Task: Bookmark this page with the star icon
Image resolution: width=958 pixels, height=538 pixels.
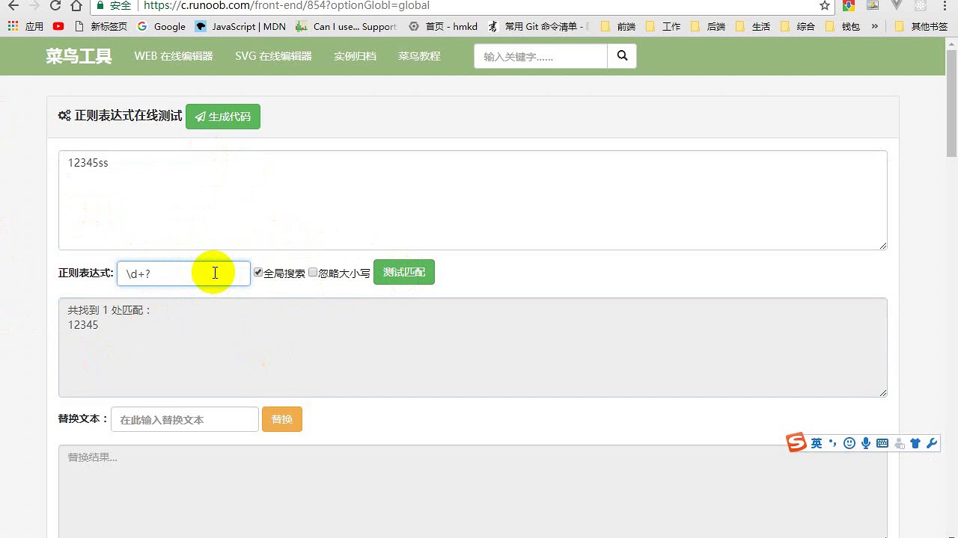Action: point(825,6)
